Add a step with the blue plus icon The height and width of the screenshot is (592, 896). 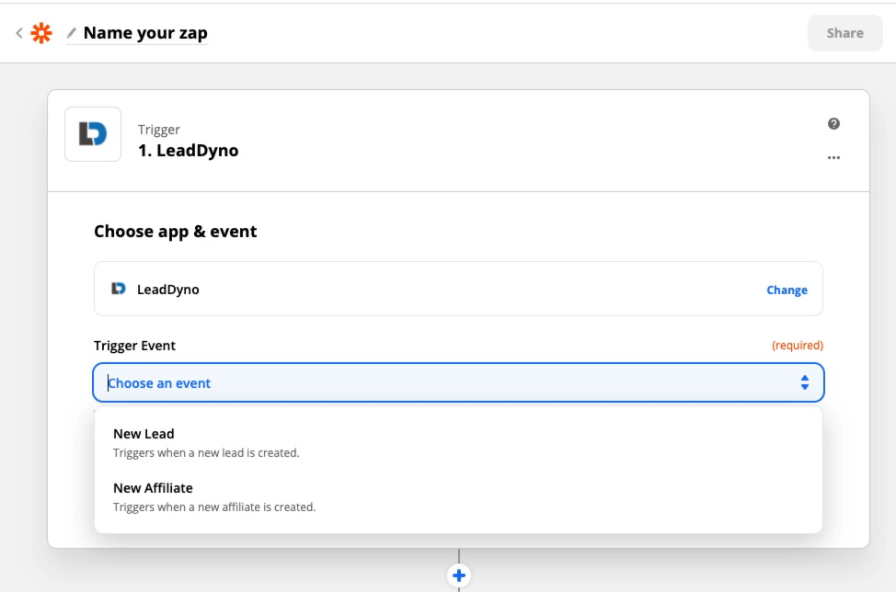click(459, 575)
